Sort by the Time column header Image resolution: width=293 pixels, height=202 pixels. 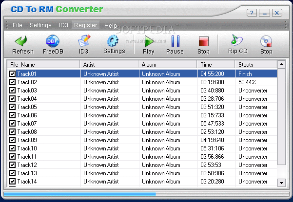216,65
